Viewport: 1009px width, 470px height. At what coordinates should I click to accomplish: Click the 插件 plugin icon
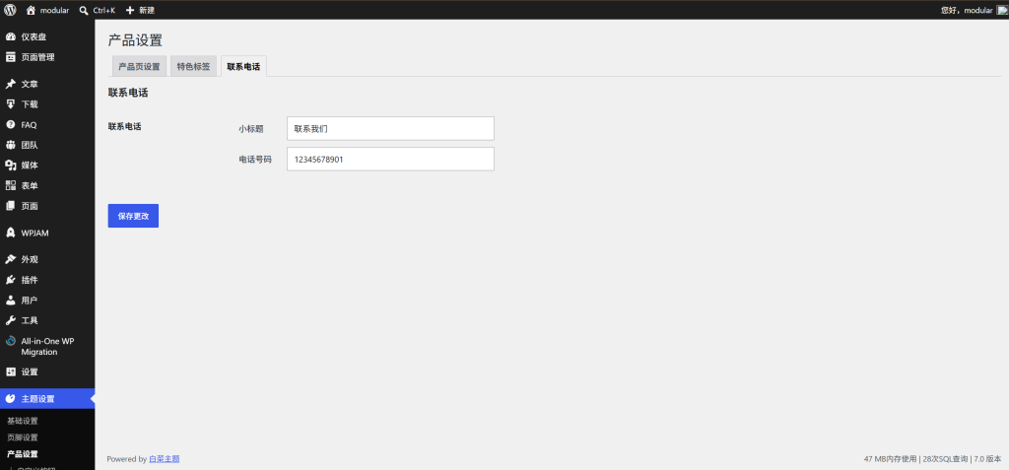[x=10, y=280]
